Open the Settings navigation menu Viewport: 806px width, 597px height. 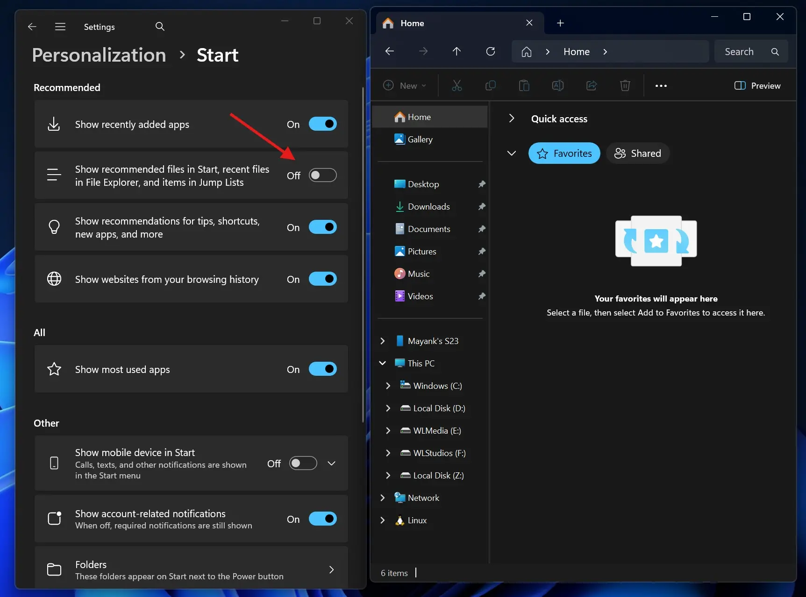60,27
